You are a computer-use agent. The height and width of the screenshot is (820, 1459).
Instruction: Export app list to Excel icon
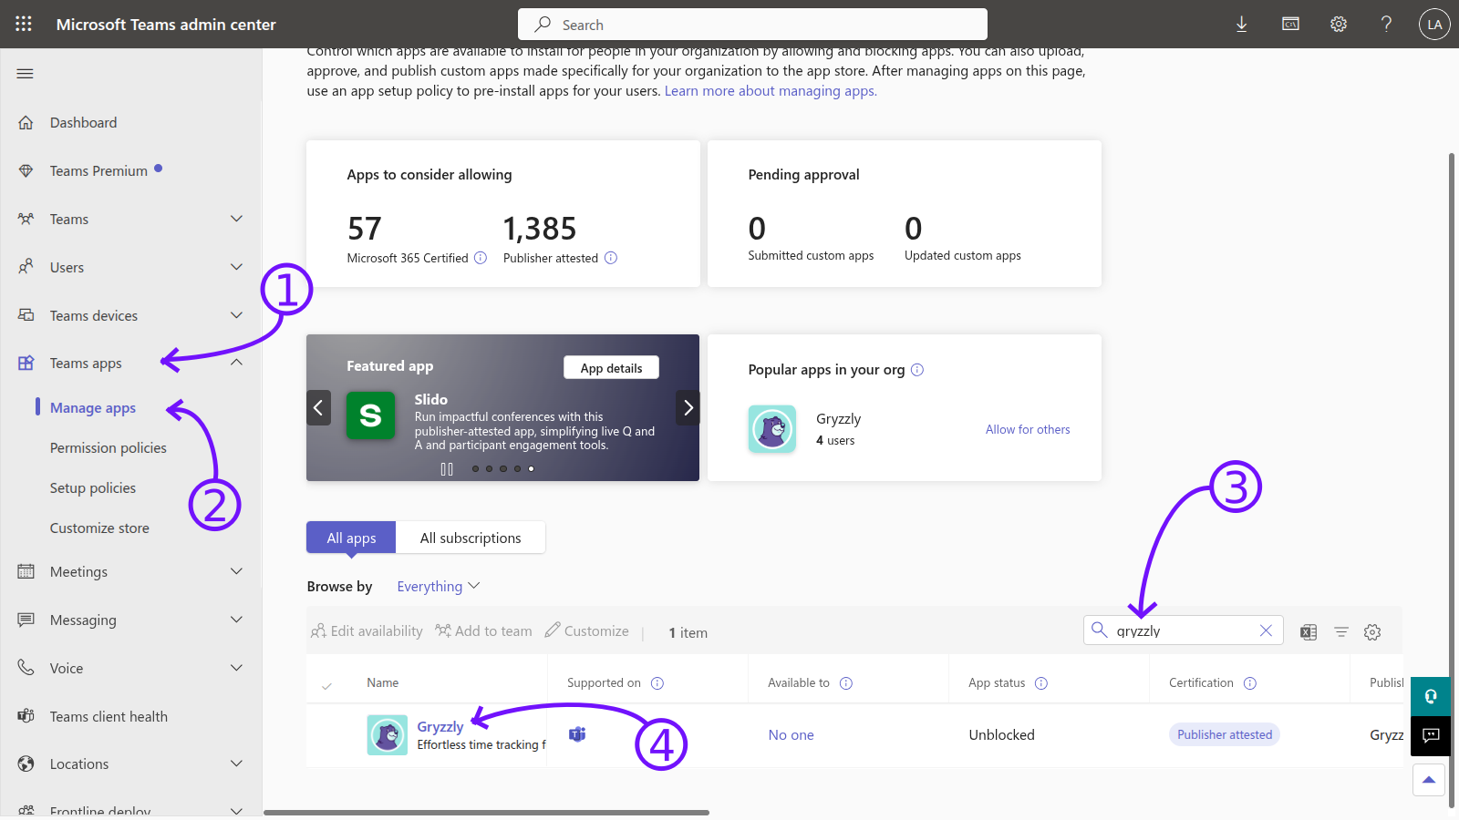[1309, 631]
